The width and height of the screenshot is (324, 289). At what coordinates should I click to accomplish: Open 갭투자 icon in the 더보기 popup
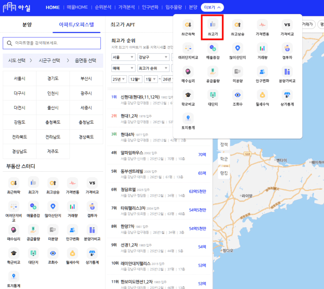[287, 49]
